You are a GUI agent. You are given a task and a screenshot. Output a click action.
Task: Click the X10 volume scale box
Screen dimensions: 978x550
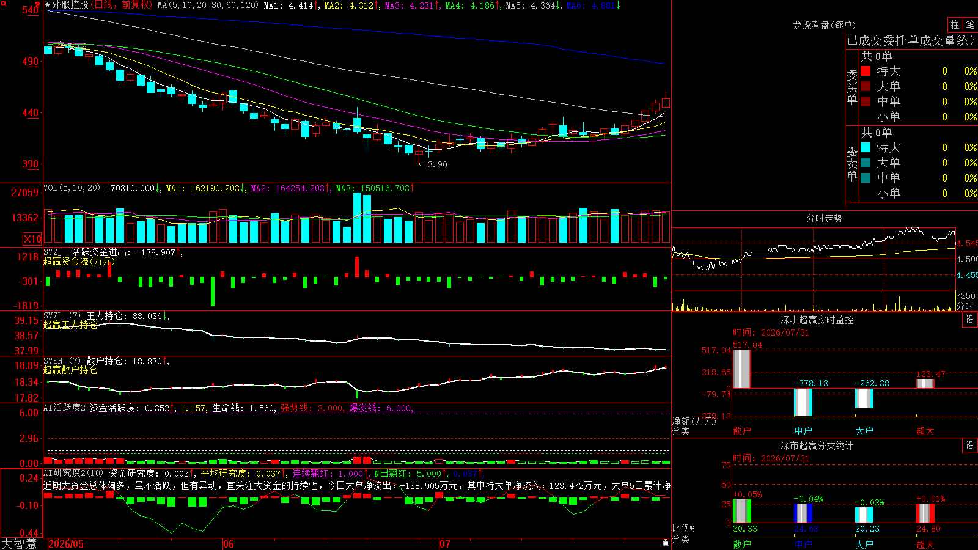pos(32,239)
